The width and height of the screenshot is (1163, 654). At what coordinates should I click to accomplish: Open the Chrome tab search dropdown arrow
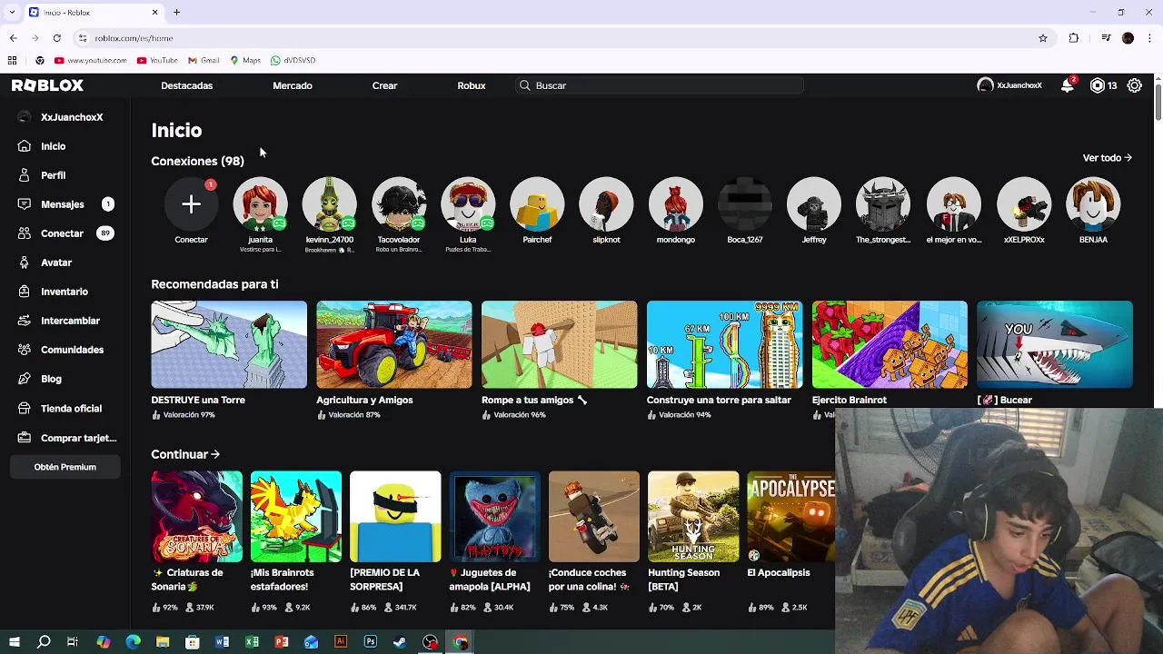pyautogui.click(x=12, y=13)
